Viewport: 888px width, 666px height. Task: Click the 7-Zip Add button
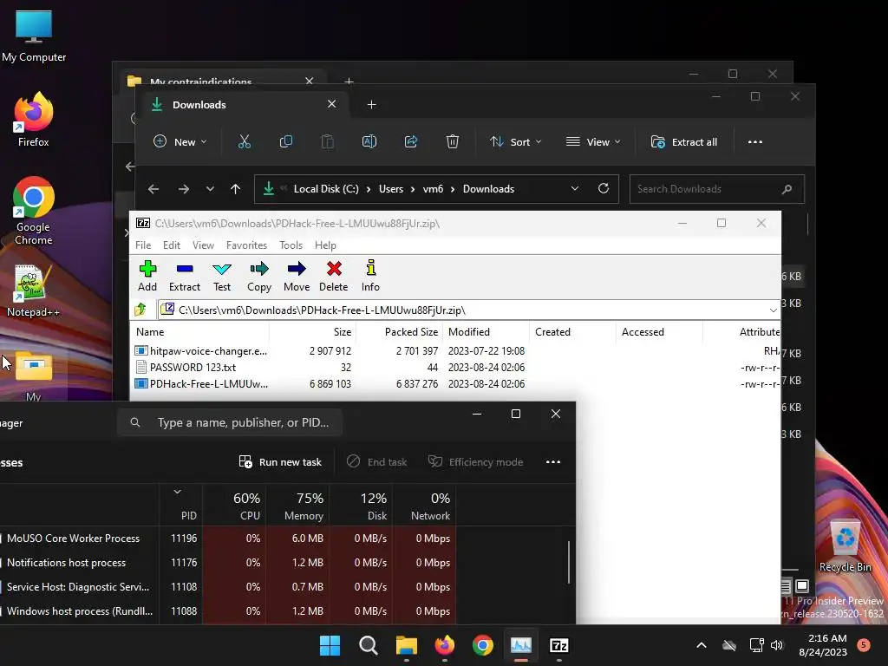[147, 276]
